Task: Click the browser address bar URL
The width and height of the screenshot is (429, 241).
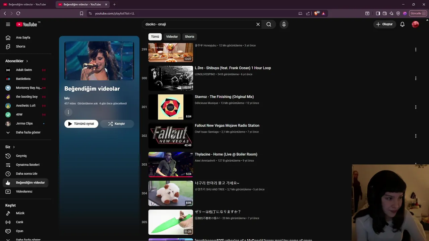Action: point(115,13)
